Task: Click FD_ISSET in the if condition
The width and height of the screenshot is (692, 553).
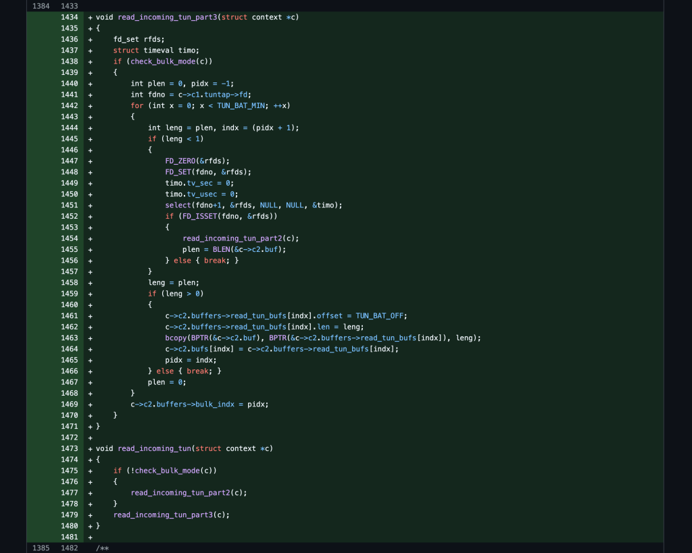Action: 196,216
